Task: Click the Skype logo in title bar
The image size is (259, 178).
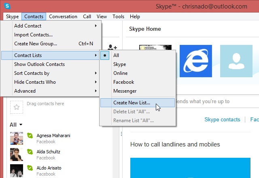Action: click(7, 6)
